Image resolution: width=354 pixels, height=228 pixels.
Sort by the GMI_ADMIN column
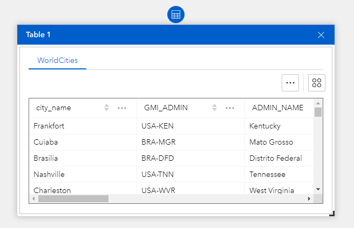(x=215, y=108)
